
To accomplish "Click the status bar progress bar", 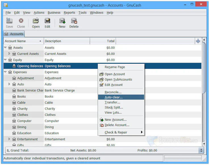I will click(x=183, y=158).
